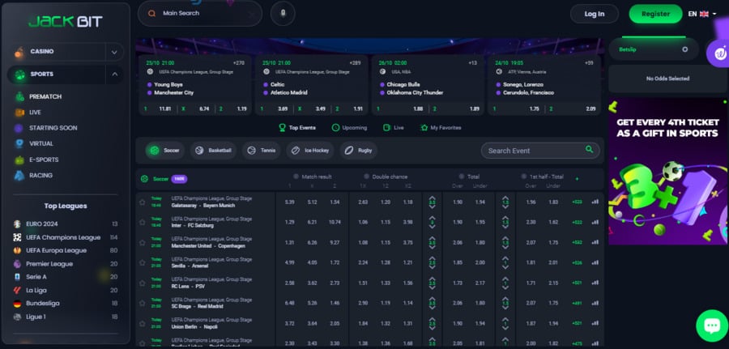729x349 pixels.
Task: Favorite the Galatasaray - Bayern Munich match star
Action: (x=143, y=202)
